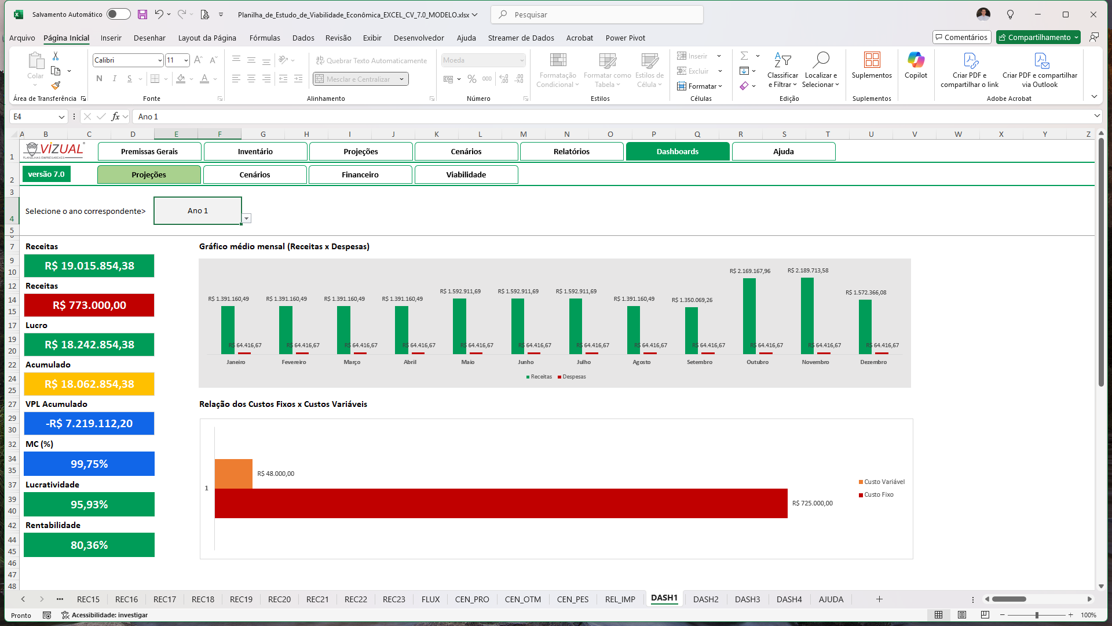Click lightbulb ideas icon in title bar
Screen dimensions: 1112x626
(1010, 14)
